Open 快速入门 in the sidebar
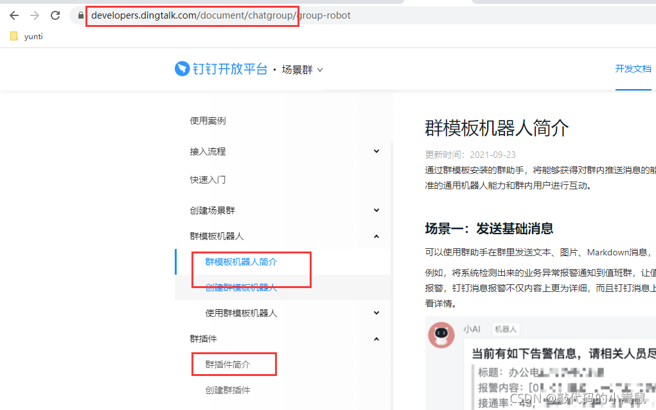Viewport: 656px width, 410px height. click(208, 180)
